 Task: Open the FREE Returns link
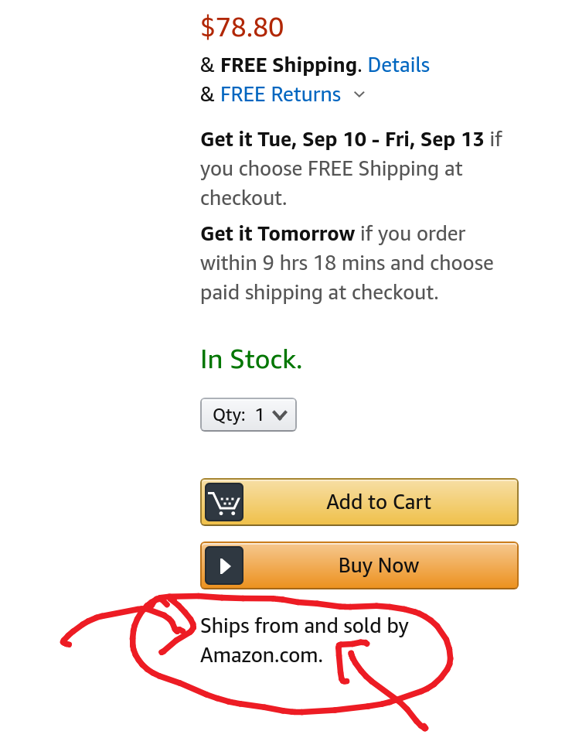pos(281,94)
